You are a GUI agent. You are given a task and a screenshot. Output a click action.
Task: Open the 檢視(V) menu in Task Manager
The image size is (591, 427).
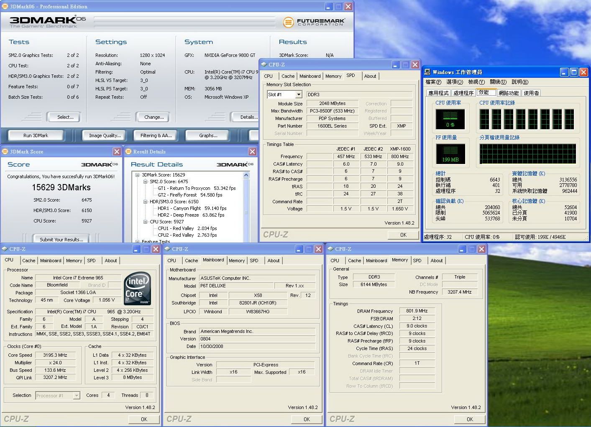point(476,82)
